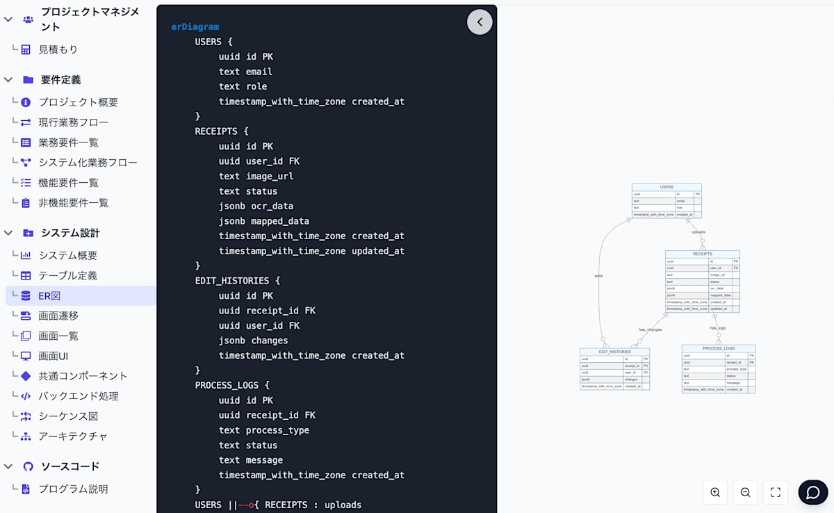Click the EDIT_HISTORIES entity in the diagram
834x513 pixels.
coord(615,369)
